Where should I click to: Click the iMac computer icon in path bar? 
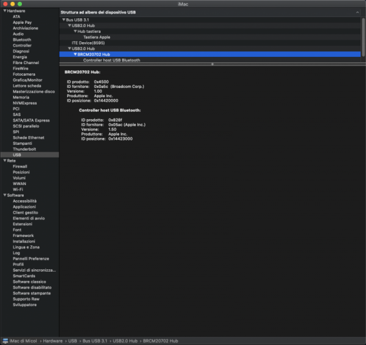(x=4, y=340)
